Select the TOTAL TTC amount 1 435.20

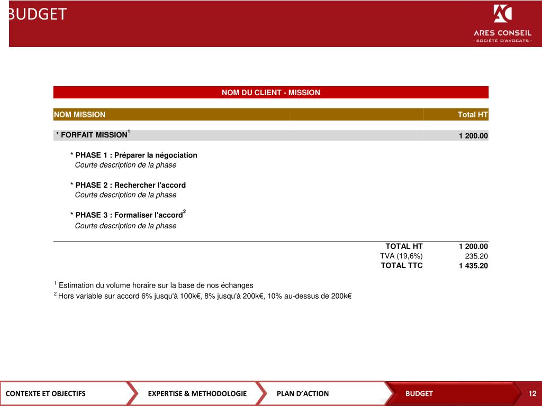tap(473, 265)
